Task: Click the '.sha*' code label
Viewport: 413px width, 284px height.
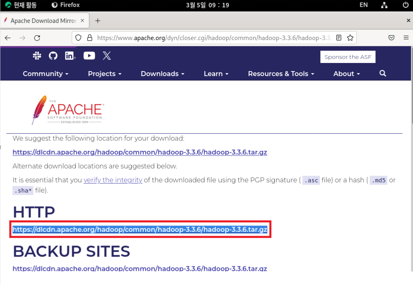Action: coord(23,191)
